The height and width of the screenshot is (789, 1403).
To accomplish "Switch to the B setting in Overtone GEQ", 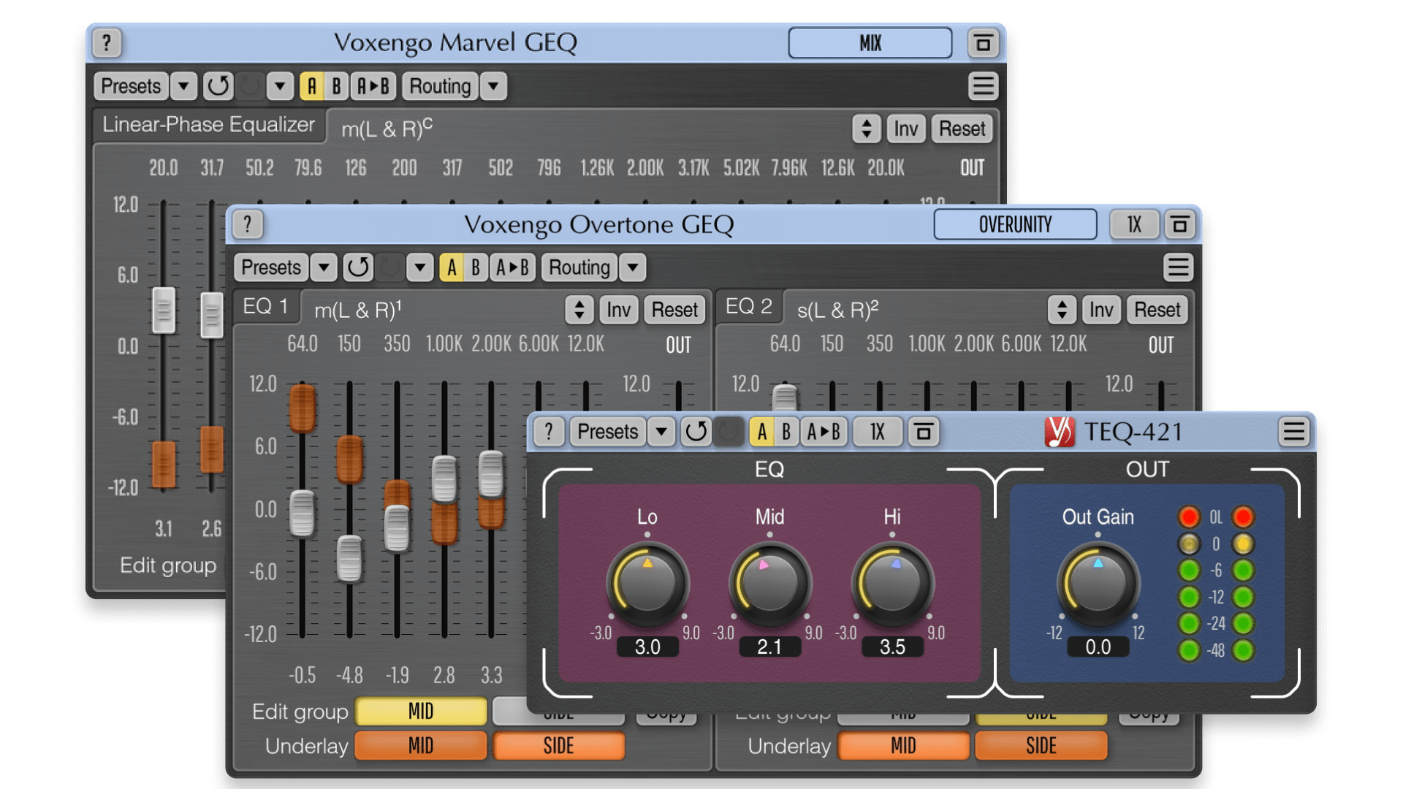I will [x=476, y=267].
